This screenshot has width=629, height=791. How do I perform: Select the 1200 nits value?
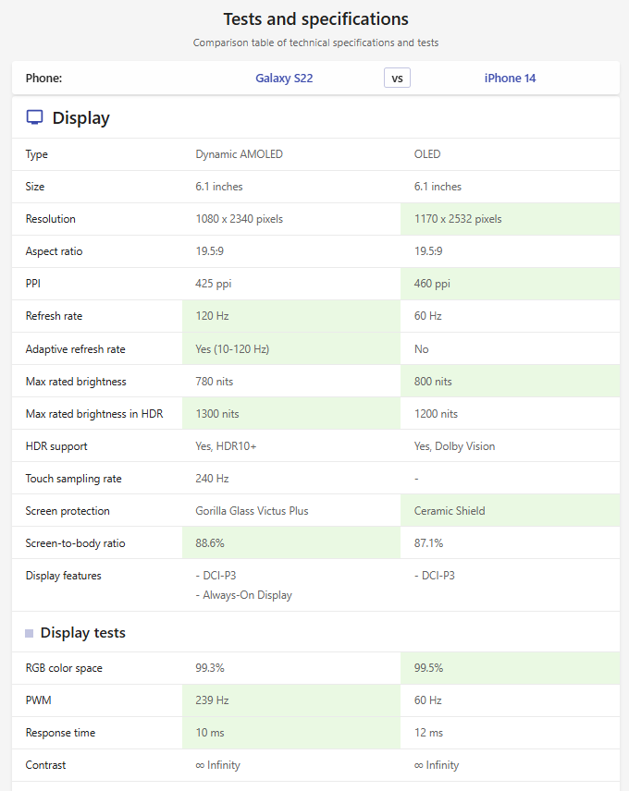point(437,414)
